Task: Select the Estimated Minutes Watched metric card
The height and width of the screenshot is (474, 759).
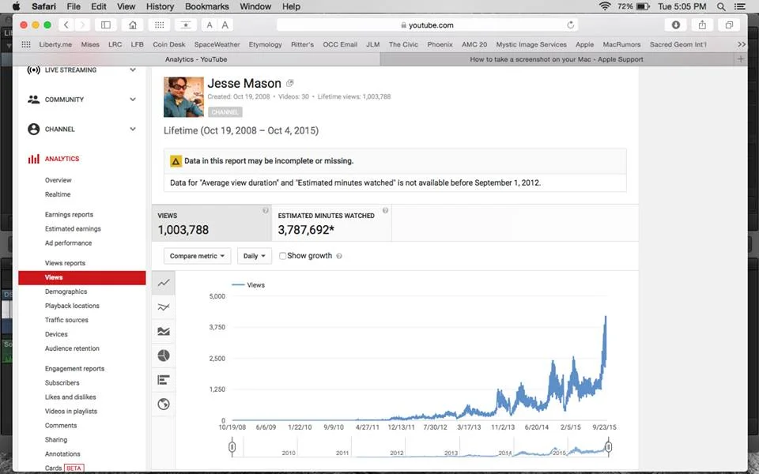Action: pyautogui.click(x=331, y=223)
